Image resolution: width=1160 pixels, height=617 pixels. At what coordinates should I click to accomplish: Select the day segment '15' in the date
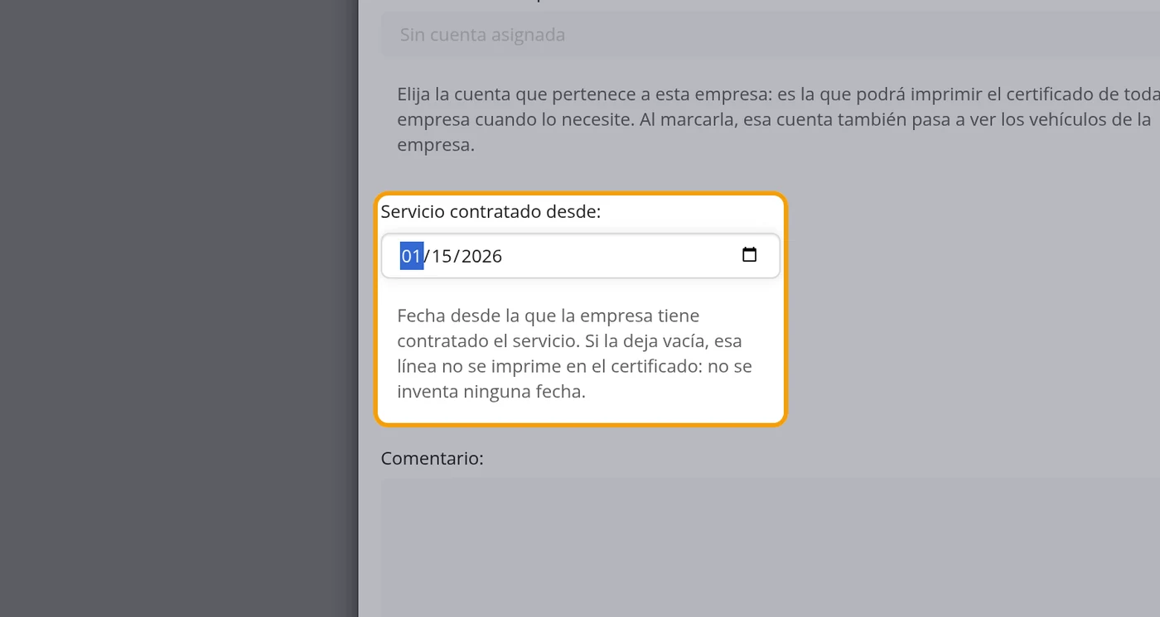pos(442,256)
